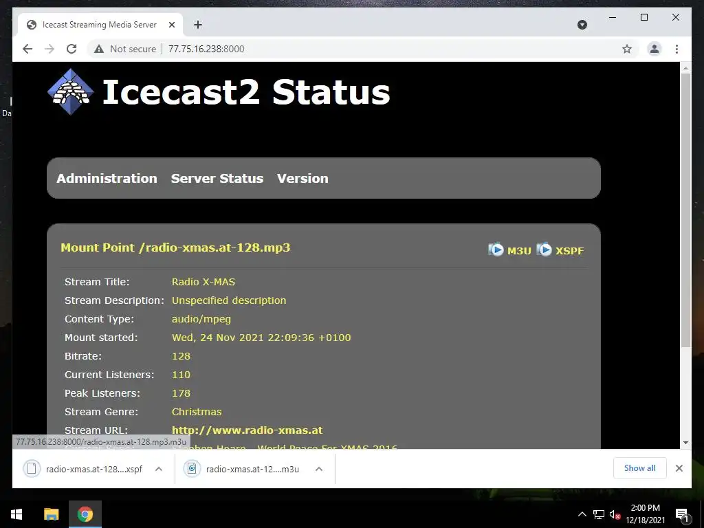704x528 pixels.
Task: Click the muted volume tray icon
Action: pyautogui.click(x=615, y=514)
